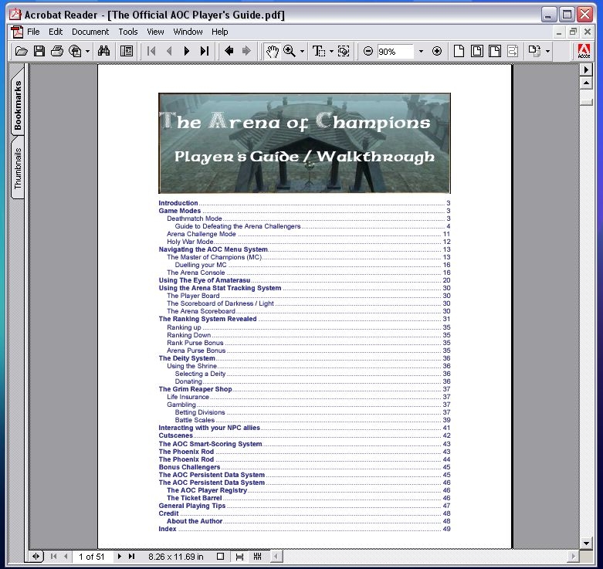603x569 pixels.
Task: Click the Graphics Select tool icon
Action: (x=344, y=51)
